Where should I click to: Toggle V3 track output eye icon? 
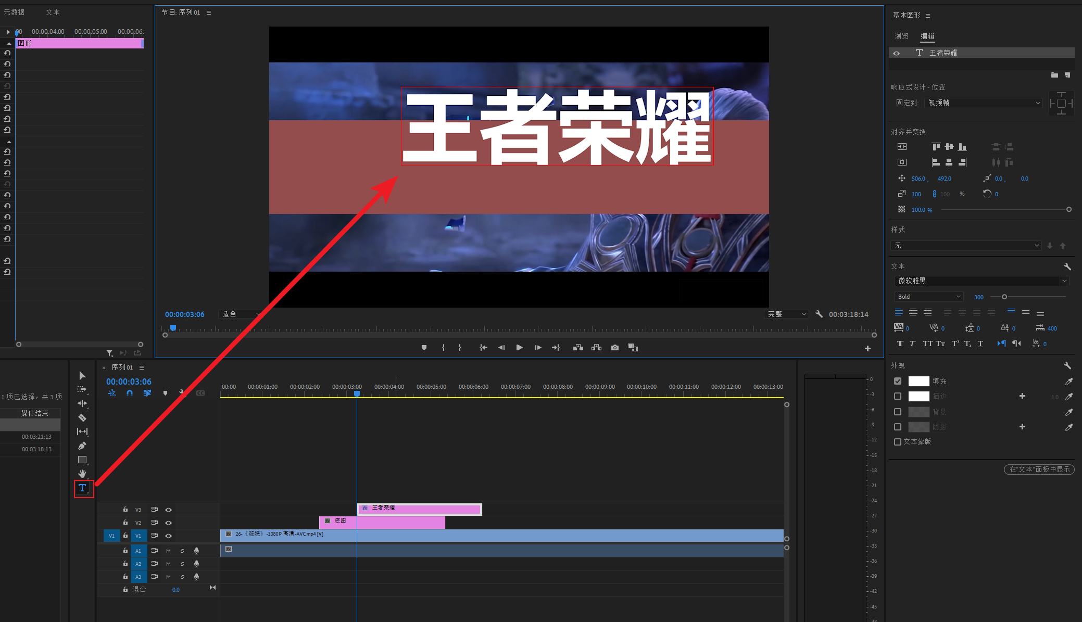tap(168, 510)
